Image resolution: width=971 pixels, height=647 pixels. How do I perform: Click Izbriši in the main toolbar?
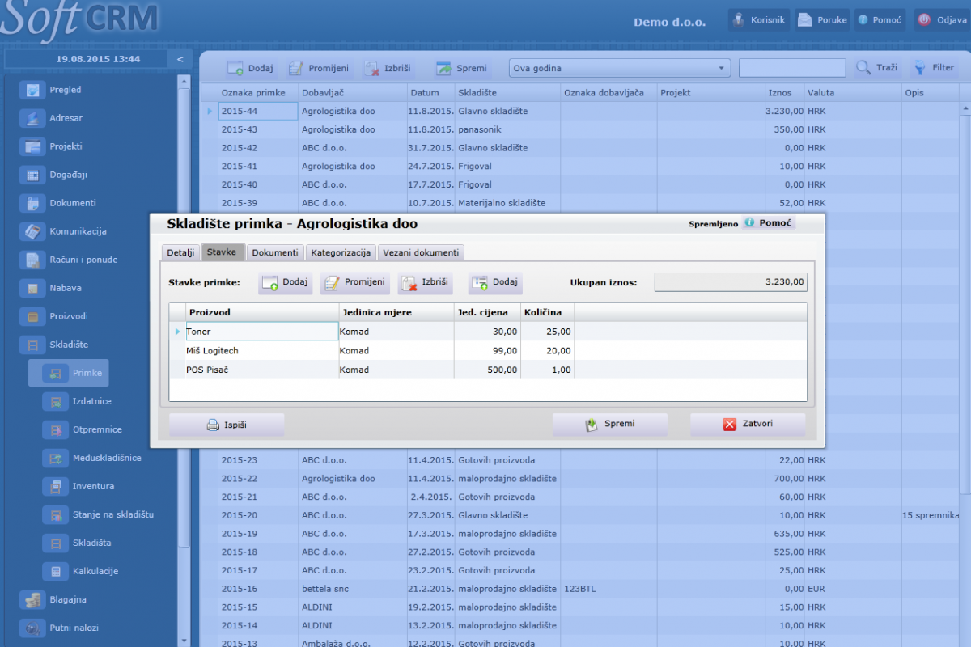click(x=388, y=68)
